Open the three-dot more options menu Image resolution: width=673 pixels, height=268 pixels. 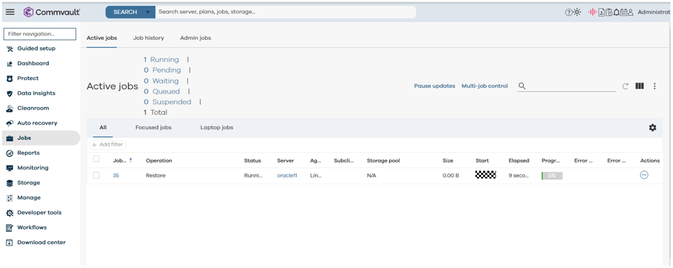pyautogui.click(x=655, y=86)
